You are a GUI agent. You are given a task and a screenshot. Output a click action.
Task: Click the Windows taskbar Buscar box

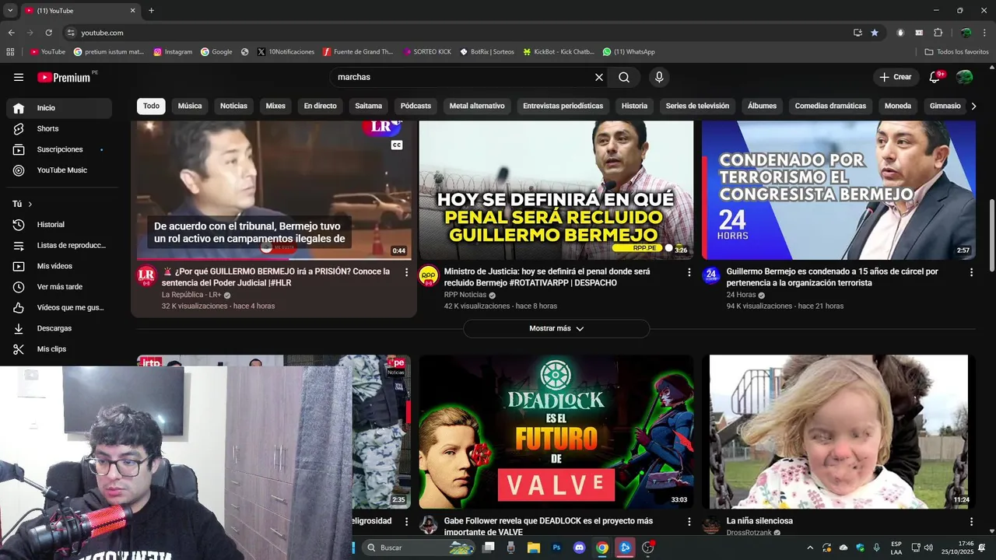click(x=419, y=548)
